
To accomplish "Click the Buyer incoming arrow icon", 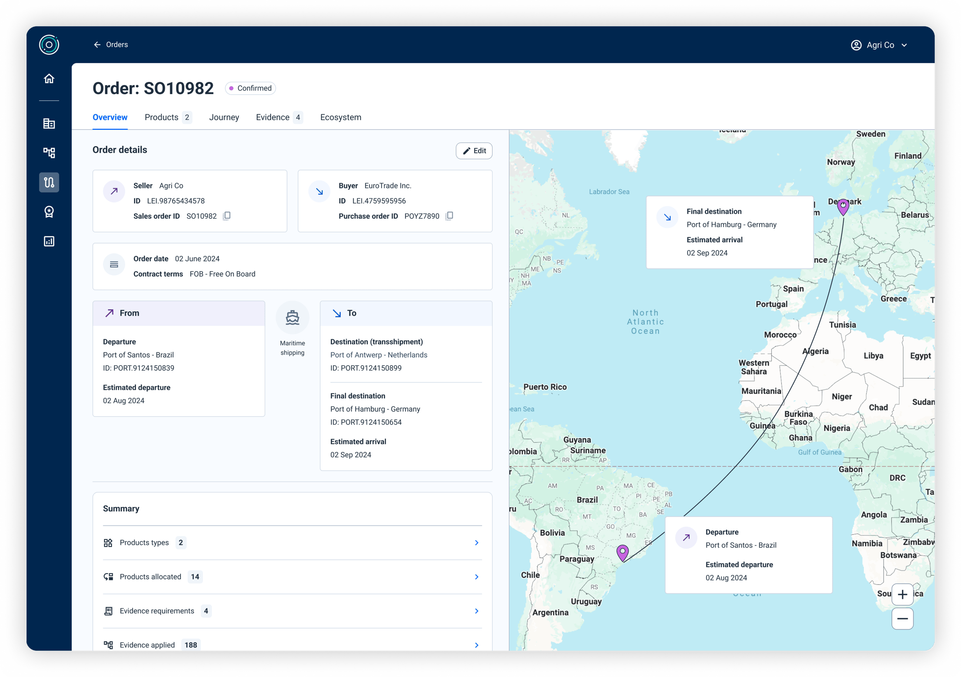I will pyautogui.click(x=320, y=191).
